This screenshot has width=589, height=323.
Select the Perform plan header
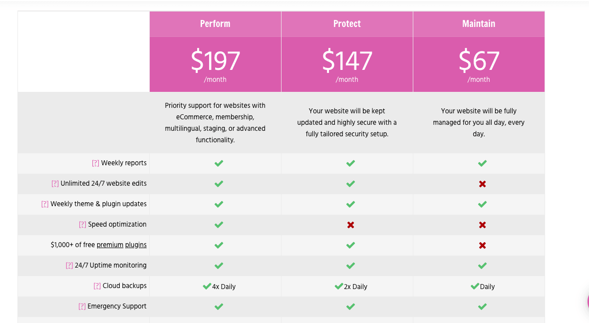215,24
